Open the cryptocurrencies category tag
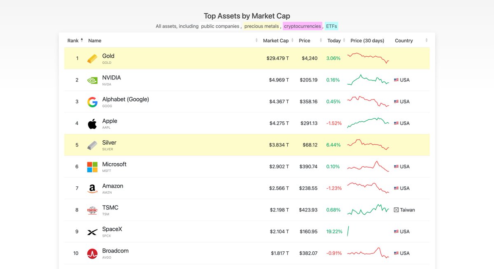This screenshot has height=269, width=494. pos(303,26)
